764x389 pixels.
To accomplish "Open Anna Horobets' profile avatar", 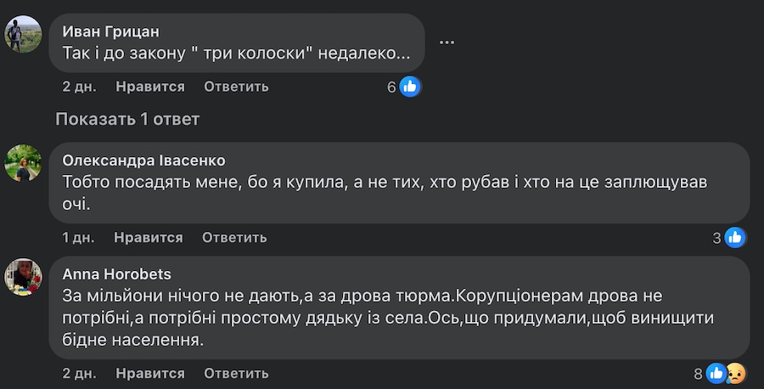I will click(x=25, y=277).
